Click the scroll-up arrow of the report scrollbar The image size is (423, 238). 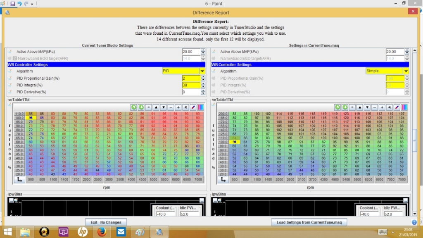tap(415, 50)
